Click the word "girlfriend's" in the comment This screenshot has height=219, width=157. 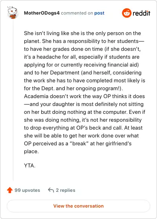(x=119, y=144)
